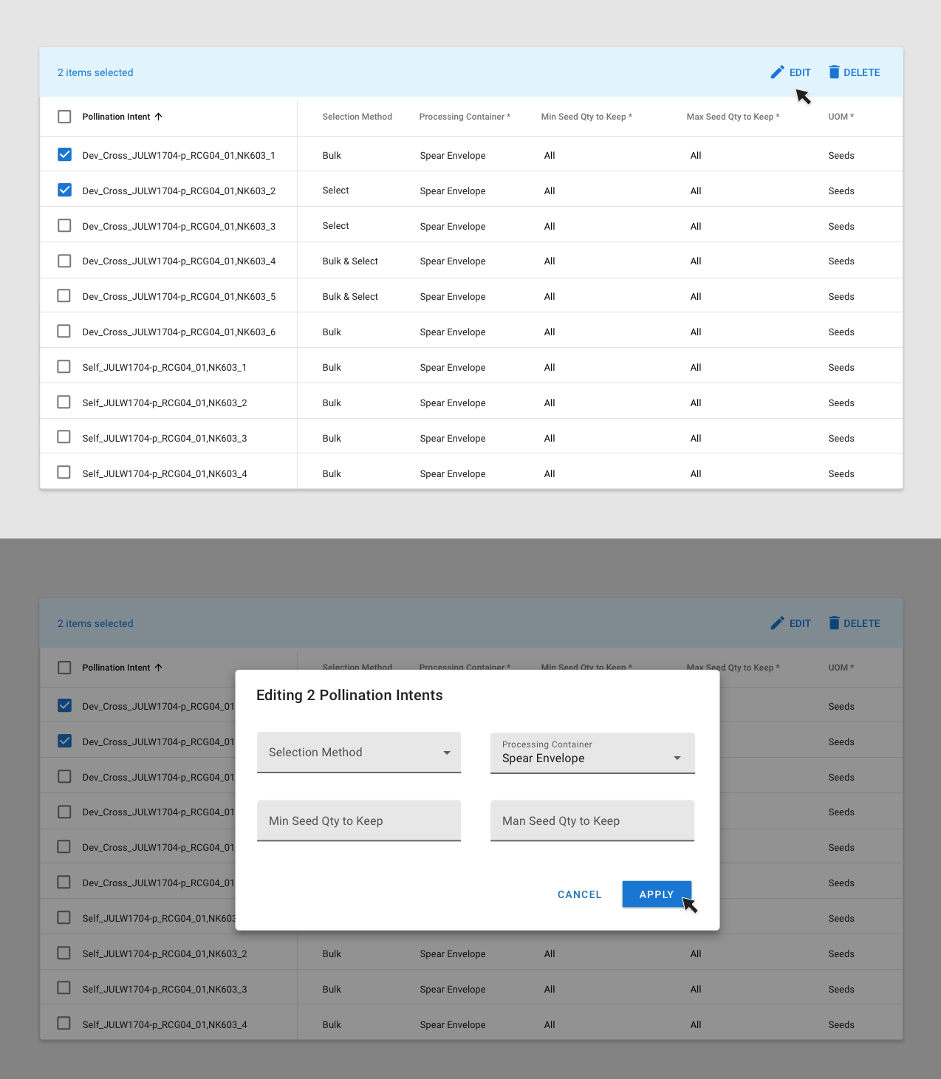Check Dev_Cross NK603_4 row checkbox in upper table
The width and height of the screenshot is (941, 1079).
point(64,261)
